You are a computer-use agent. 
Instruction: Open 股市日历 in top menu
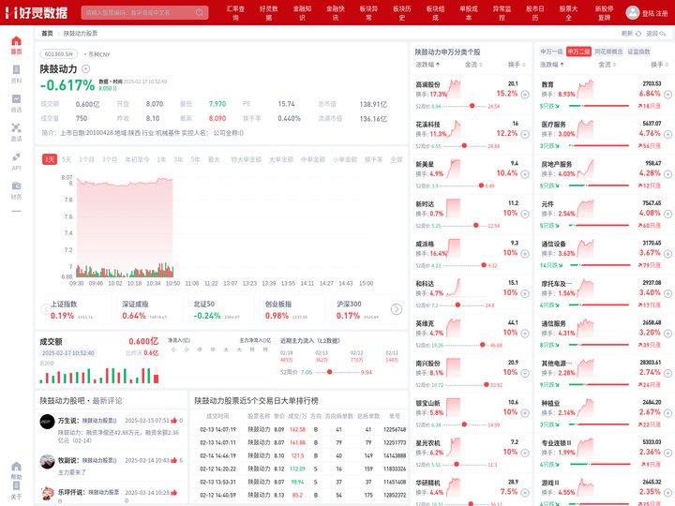click(x=535, y=13)
